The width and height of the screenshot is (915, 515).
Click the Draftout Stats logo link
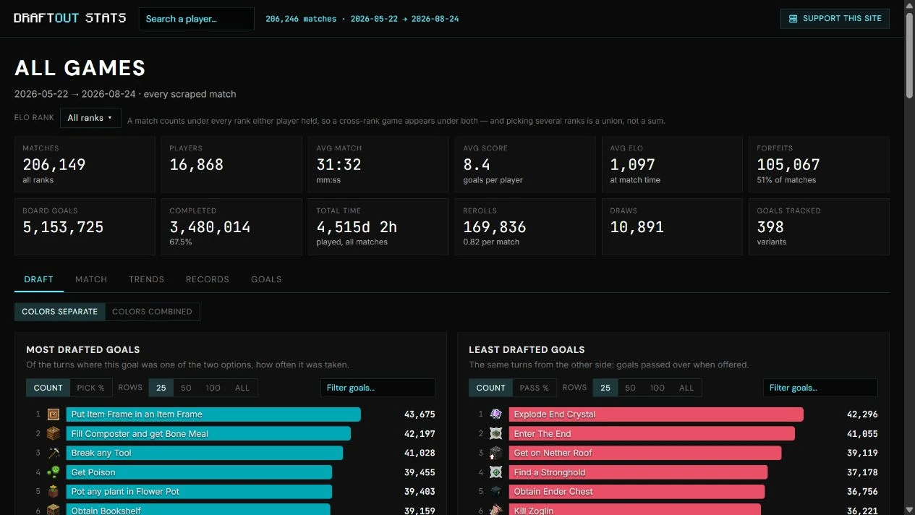tap(69, 18)
